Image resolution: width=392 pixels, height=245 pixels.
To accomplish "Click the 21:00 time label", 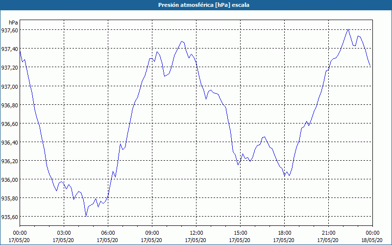I will [x=328, y=233].
